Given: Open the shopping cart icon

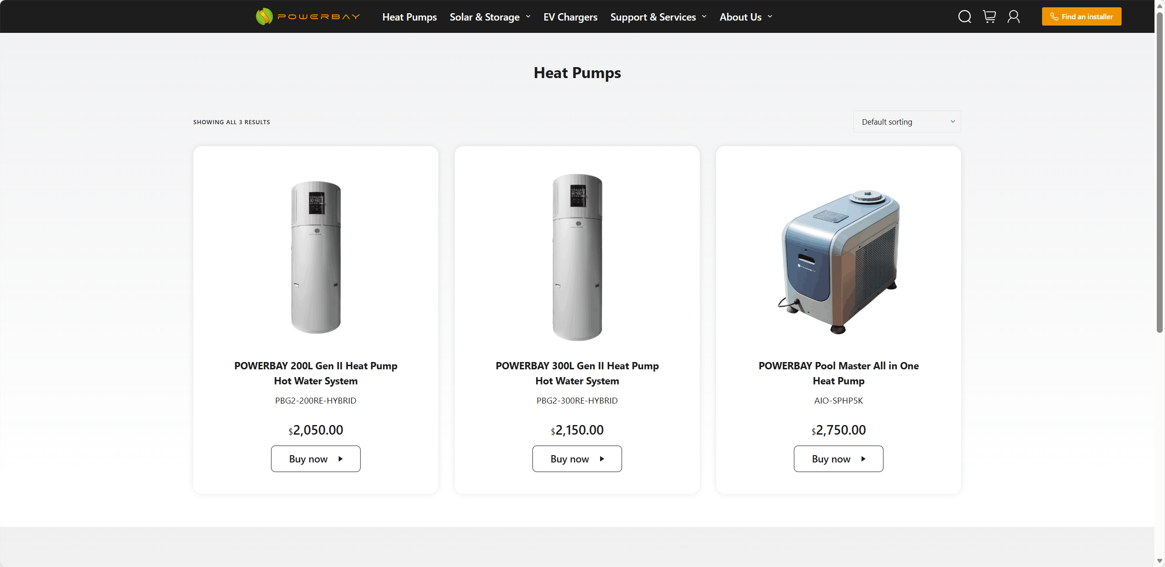Looking at the screenshot, I should click(989, 17).
